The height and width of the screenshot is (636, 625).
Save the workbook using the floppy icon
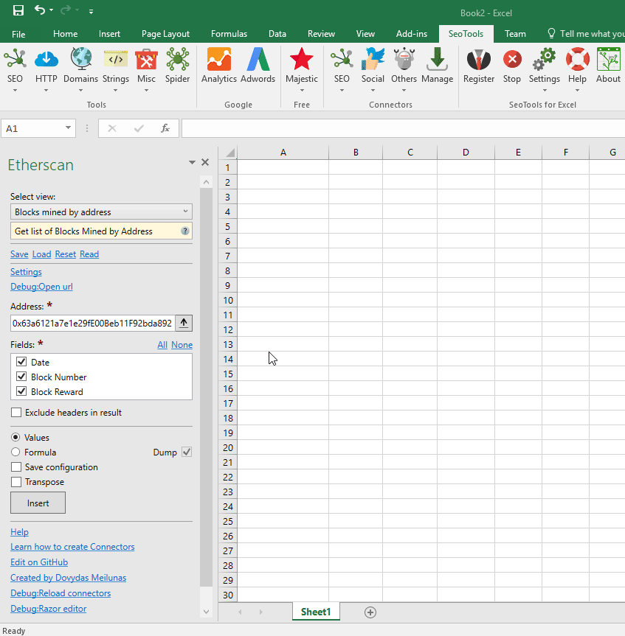18,10
